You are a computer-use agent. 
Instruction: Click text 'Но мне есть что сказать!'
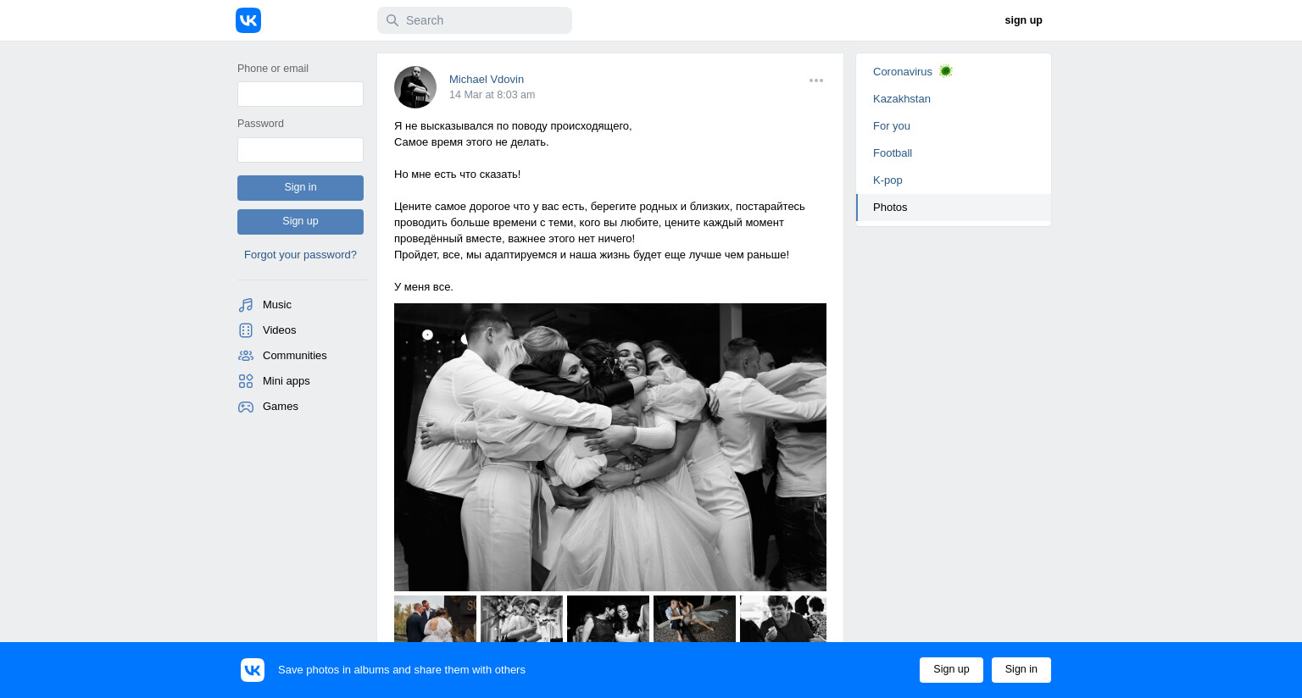point(457,174)
